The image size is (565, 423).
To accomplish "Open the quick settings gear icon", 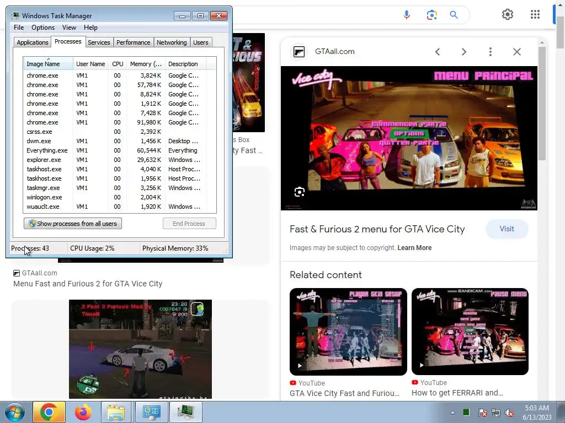I will [x=508, y=14].
